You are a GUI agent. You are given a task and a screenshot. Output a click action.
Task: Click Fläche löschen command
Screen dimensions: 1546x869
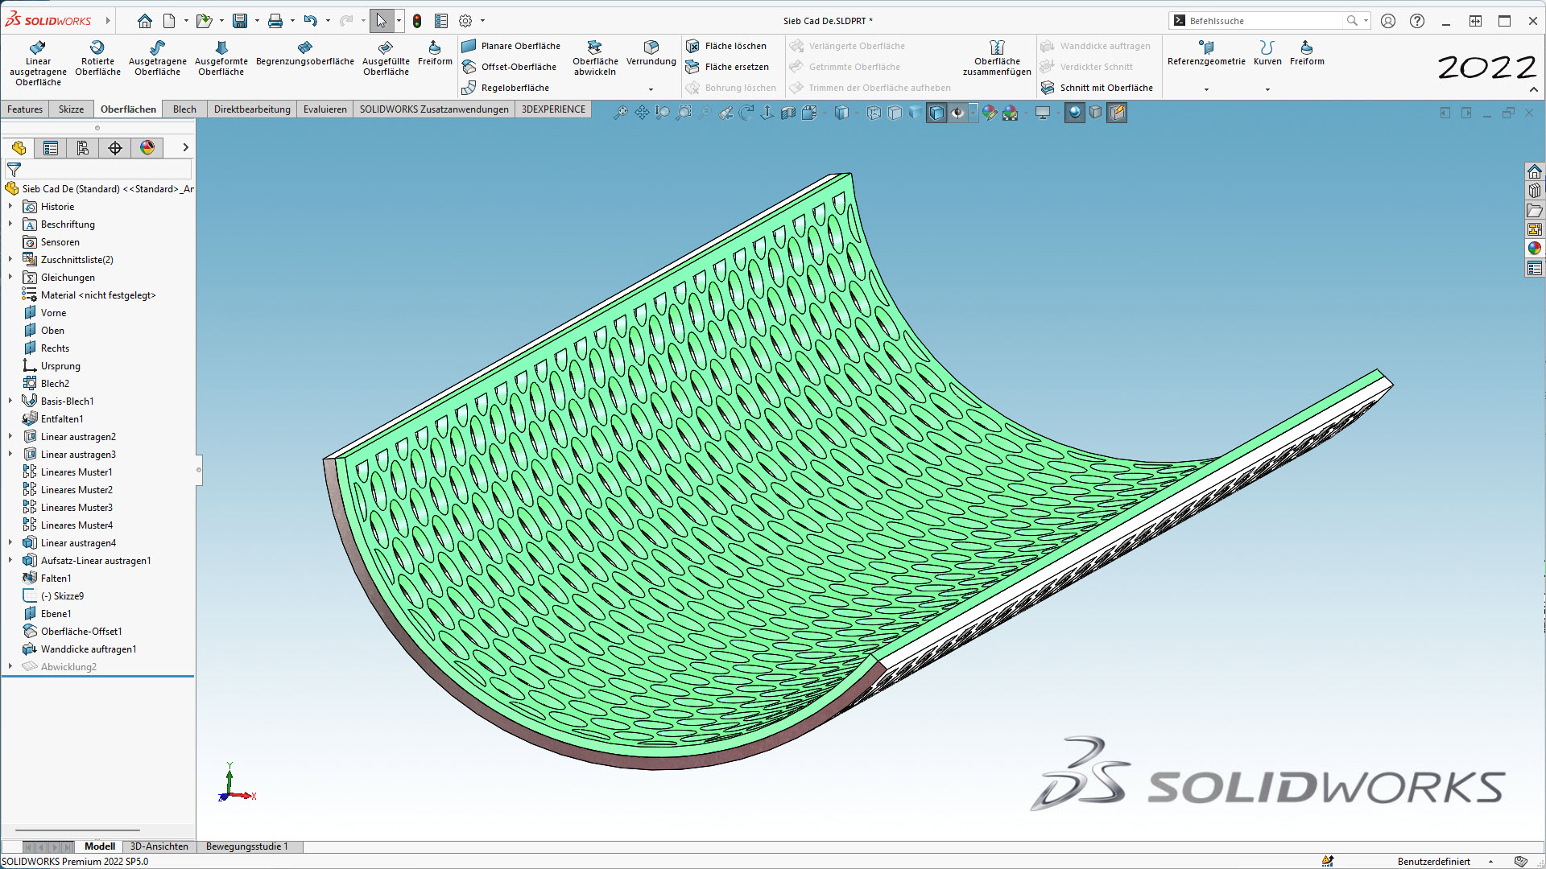coord(726,46)
